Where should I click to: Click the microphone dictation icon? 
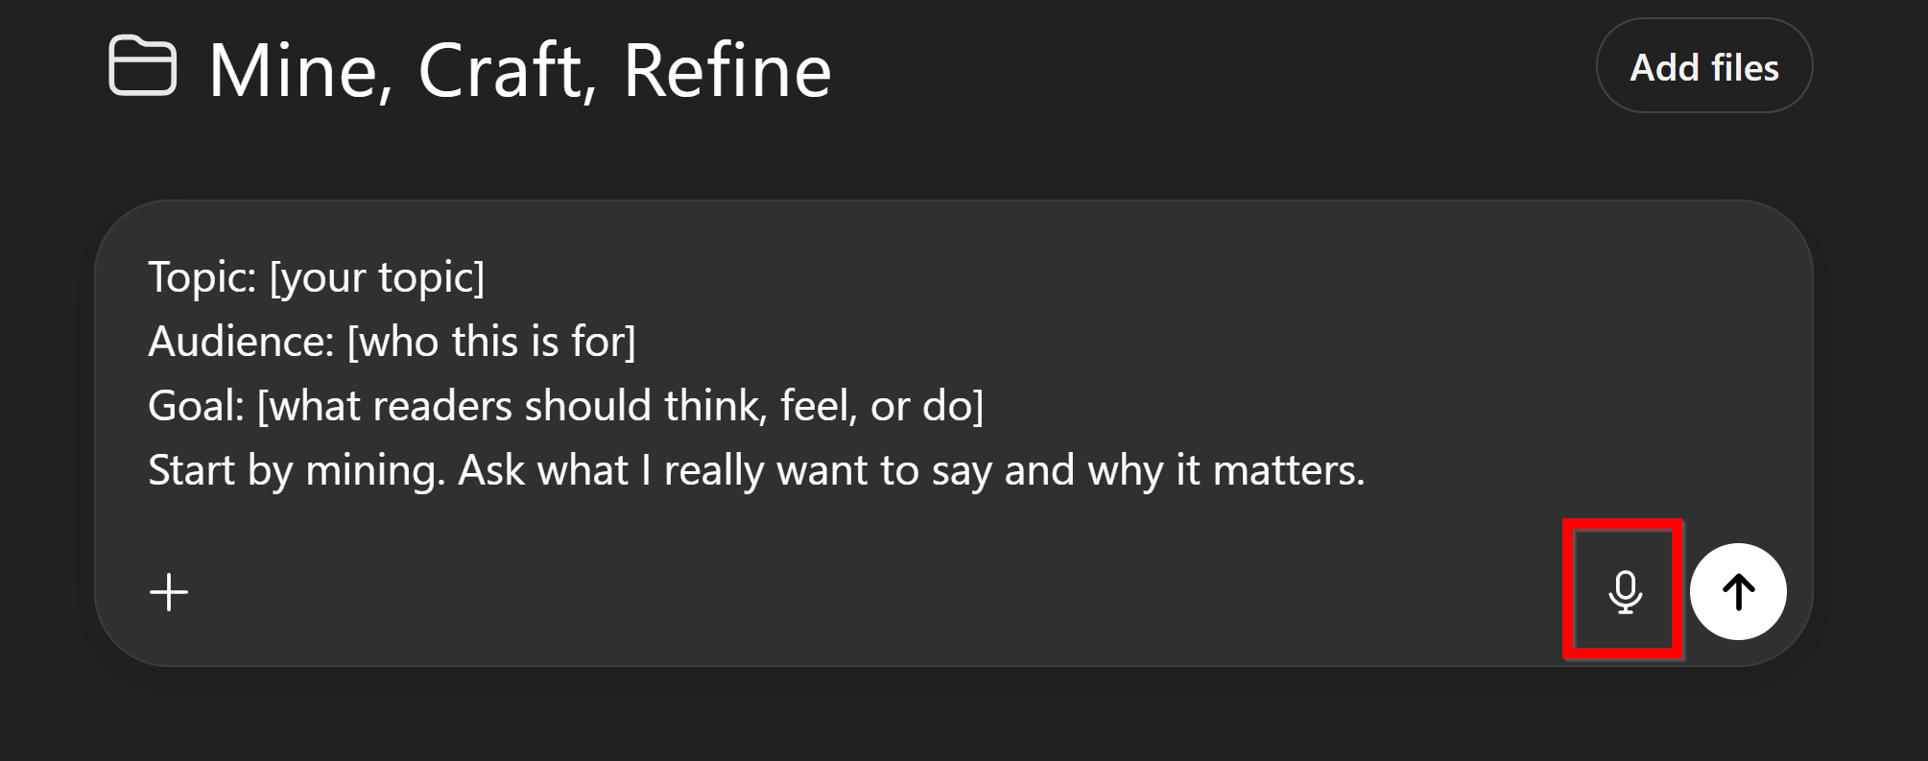point(1624,591)
